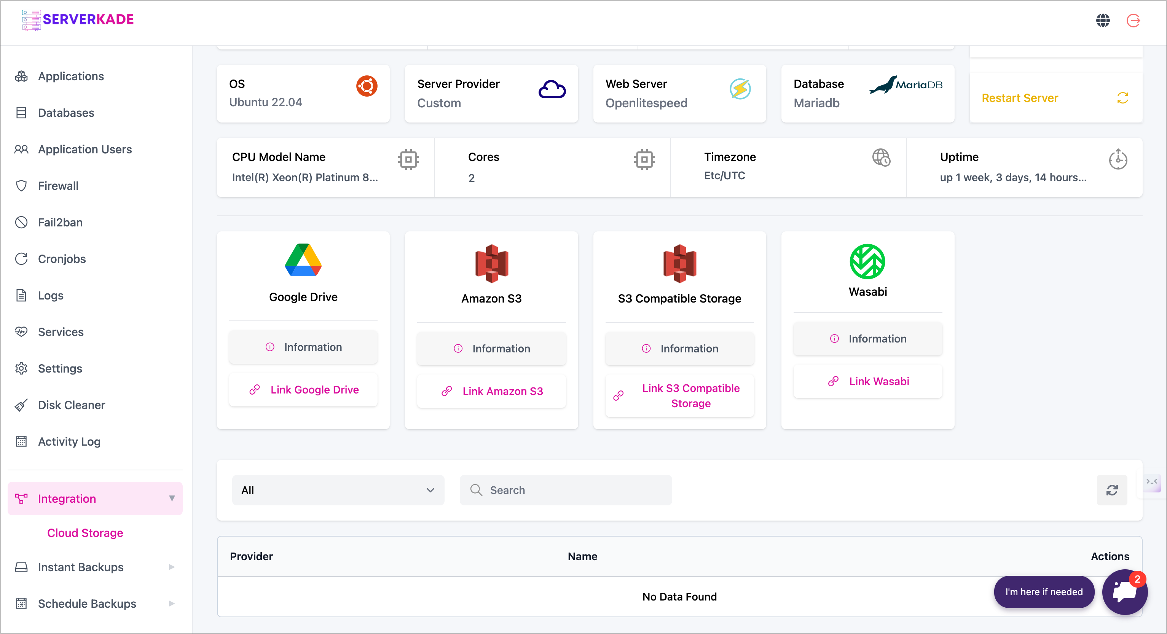Open the language globe icon
Image resolution: width=1167 pixels, height=634 pixels.
(1103, 21)
